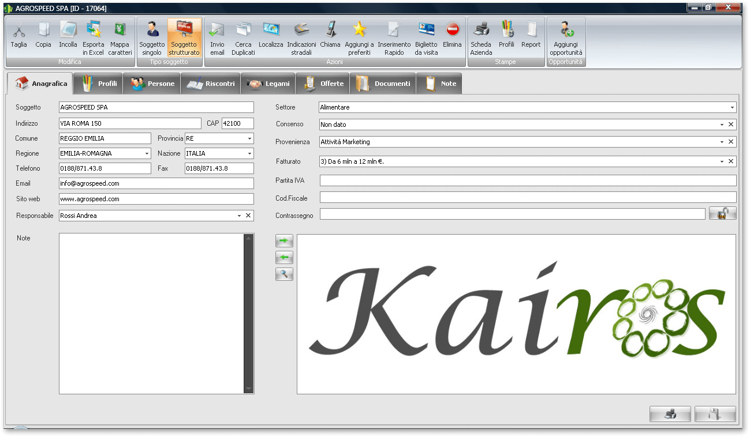Click the Fax number field
Screen dimensions: 750x437
point(219,168)
